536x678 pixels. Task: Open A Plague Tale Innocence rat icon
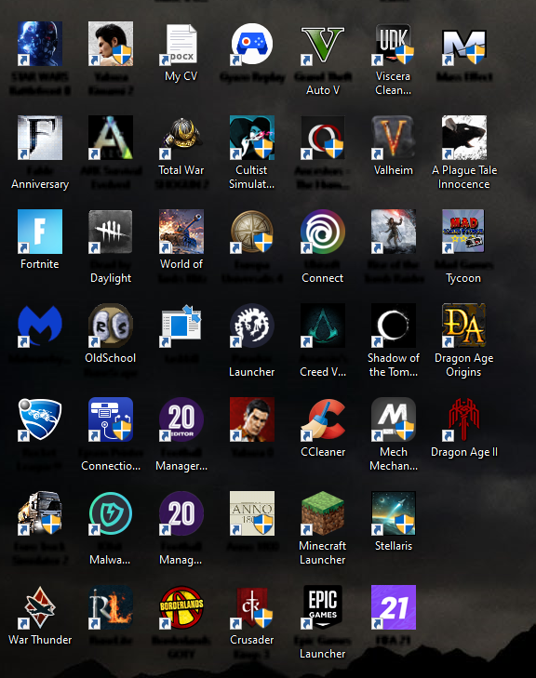pos(463,138)
